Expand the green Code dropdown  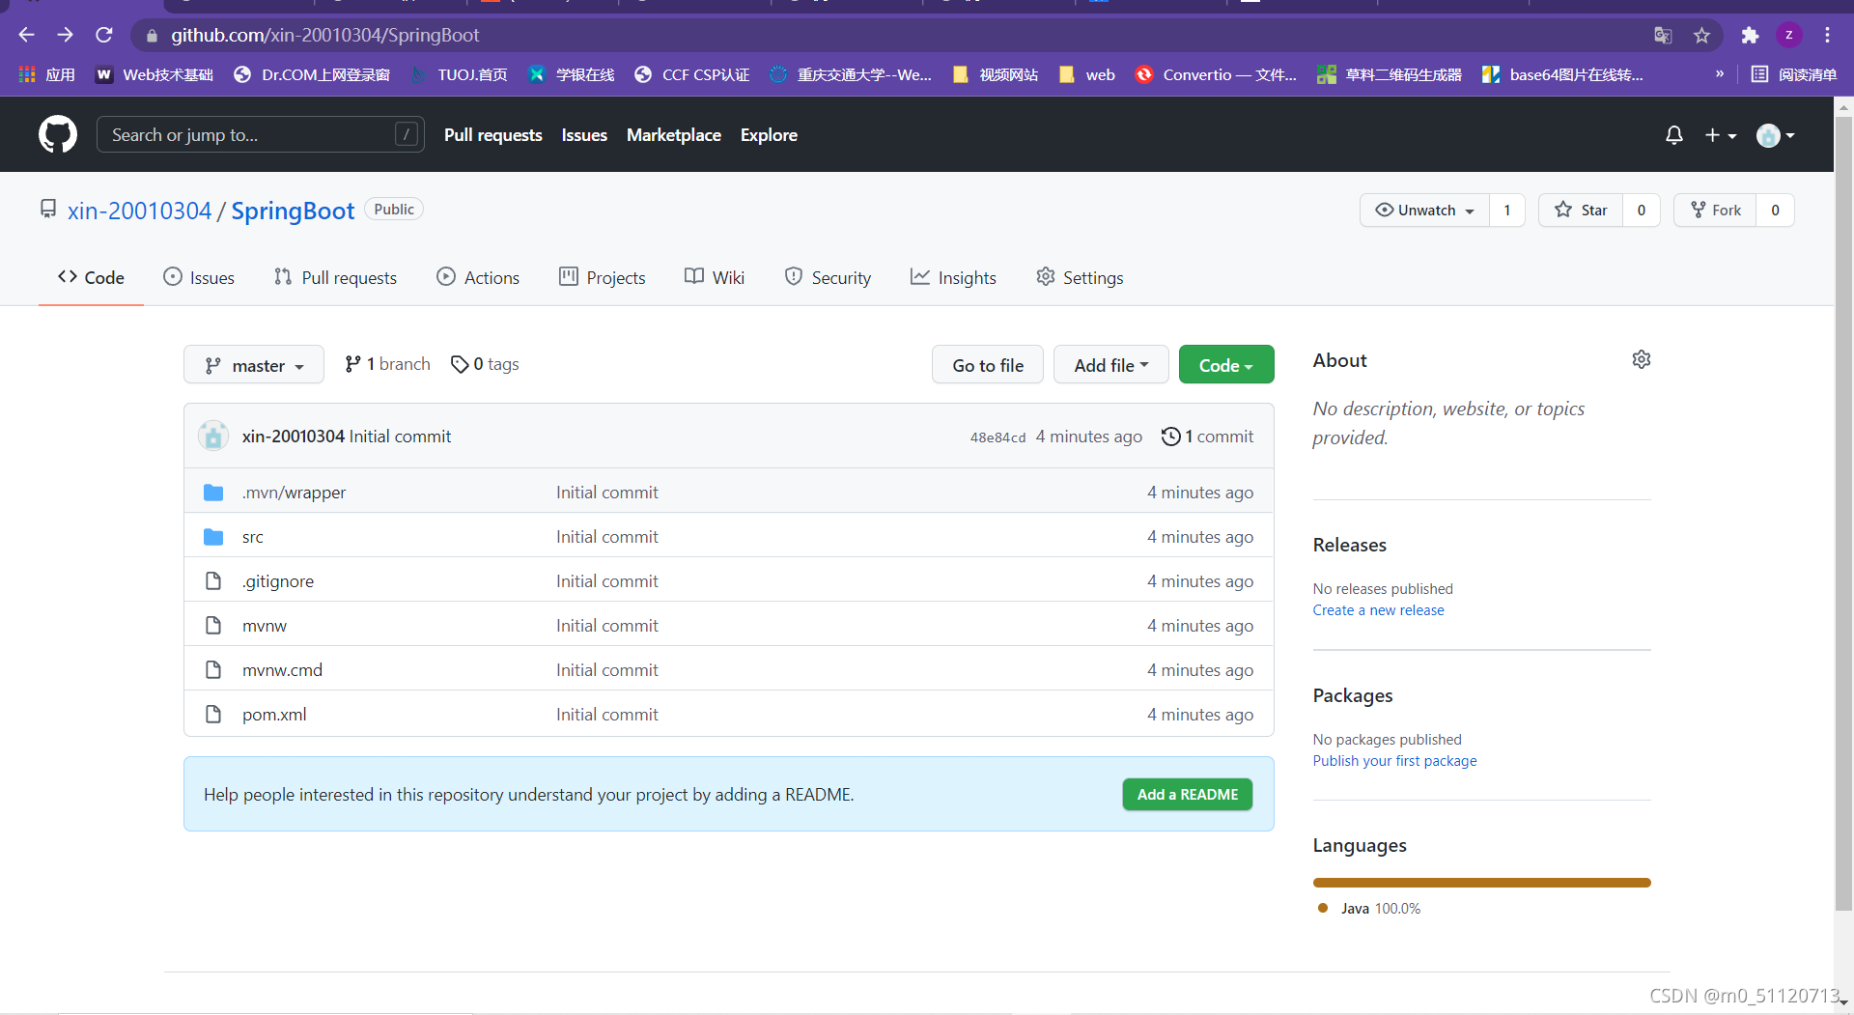click(1226, 364)
